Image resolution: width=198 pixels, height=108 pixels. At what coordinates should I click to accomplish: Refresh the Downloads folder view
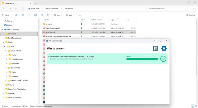23,9
